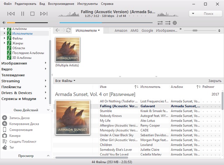Open the Все Файлы dropdown
This screenshot has width=224, height=165.
(65, 81)
